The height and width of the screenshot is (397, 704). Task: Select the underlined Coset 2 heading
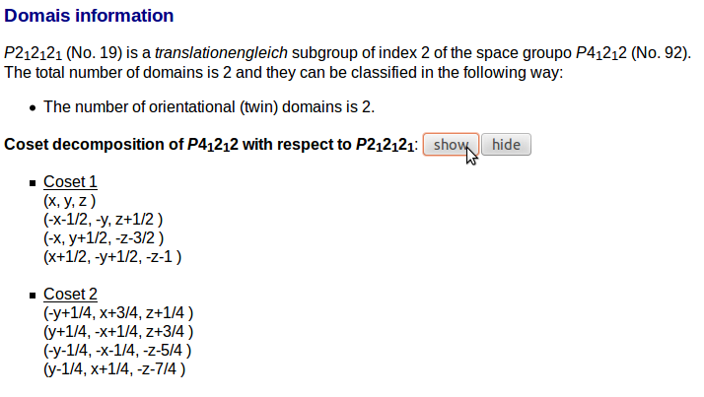tap(70, 295)
